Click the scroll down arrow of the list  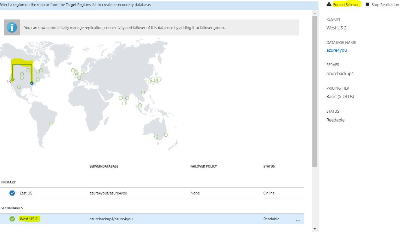314,228
